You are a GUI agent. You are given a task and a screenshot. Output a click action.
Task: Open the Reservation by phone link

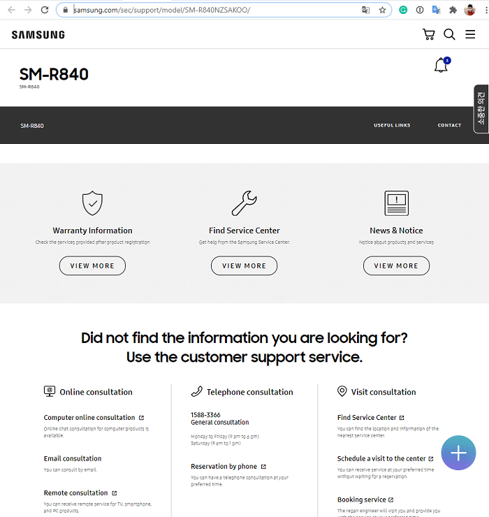[224, 466]
